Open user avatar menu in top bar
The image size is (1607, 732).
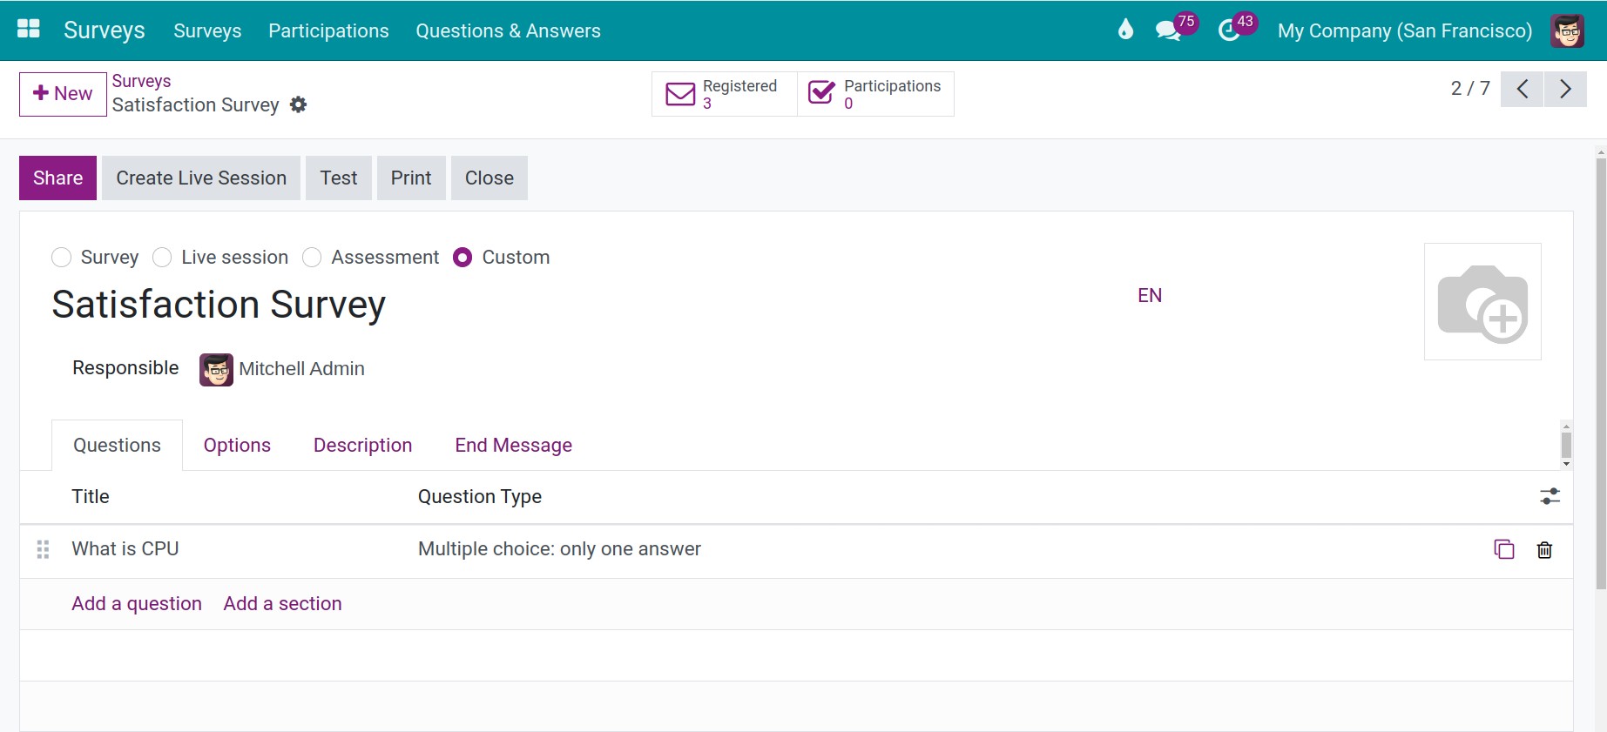[1567, 30]
